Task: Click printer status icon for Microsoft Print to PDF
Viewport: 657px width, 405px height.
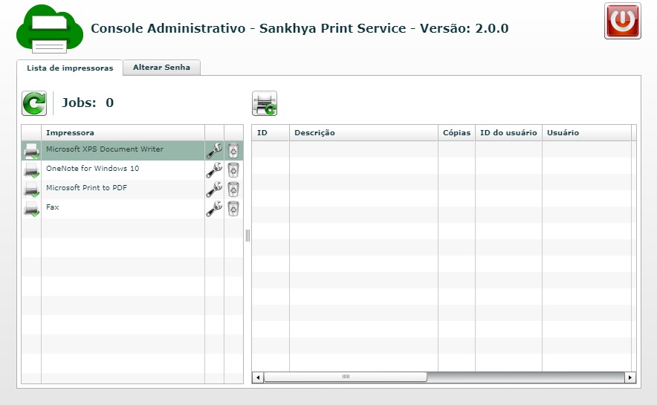Action: tap(31, 189)
